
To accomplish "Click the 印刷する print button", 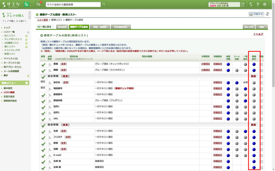I will (256, 14).
